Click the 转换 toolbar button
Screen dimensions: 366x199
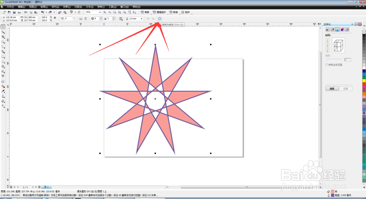pos(173,12)
